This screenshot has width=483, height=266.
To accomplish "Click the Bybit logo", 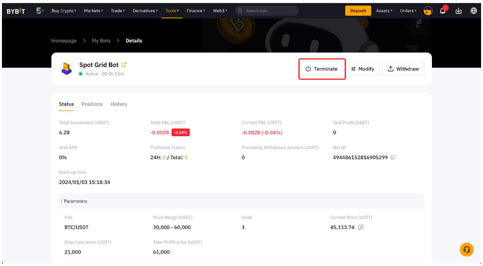I will click(x=16, y=11).
